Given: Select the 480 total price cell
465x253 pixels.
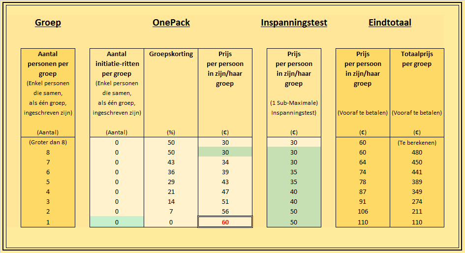Looking at the screenshot, I should coord(417,152).
